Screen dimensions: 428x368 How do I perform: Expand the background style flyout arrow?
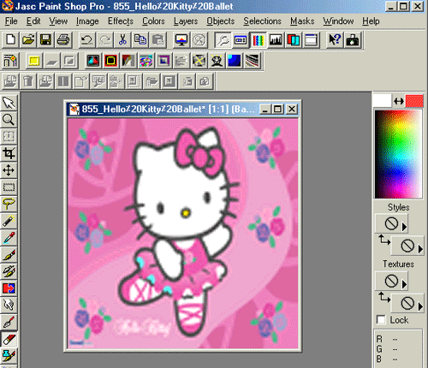pyautogui.click(x=420, y=249)
